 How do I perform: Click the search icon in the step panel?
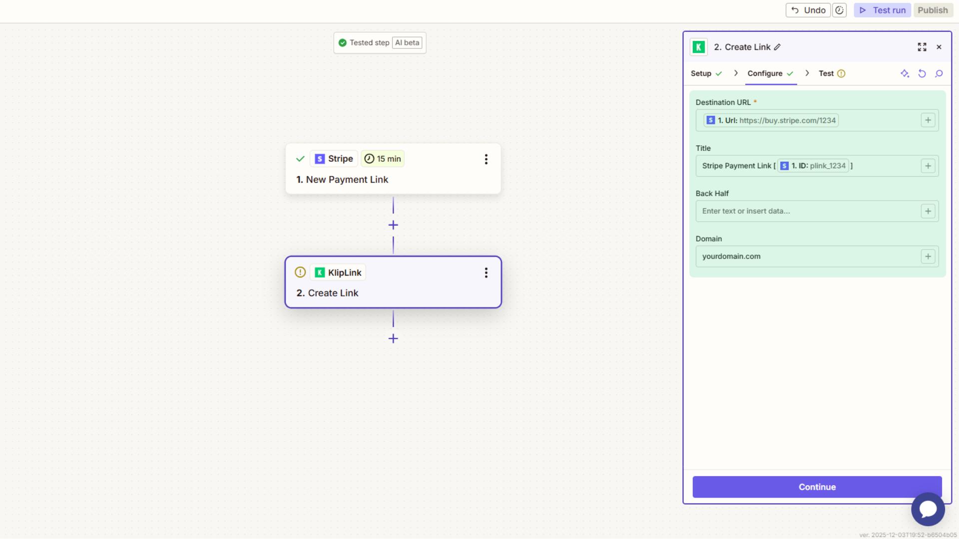tap(939, 73)
